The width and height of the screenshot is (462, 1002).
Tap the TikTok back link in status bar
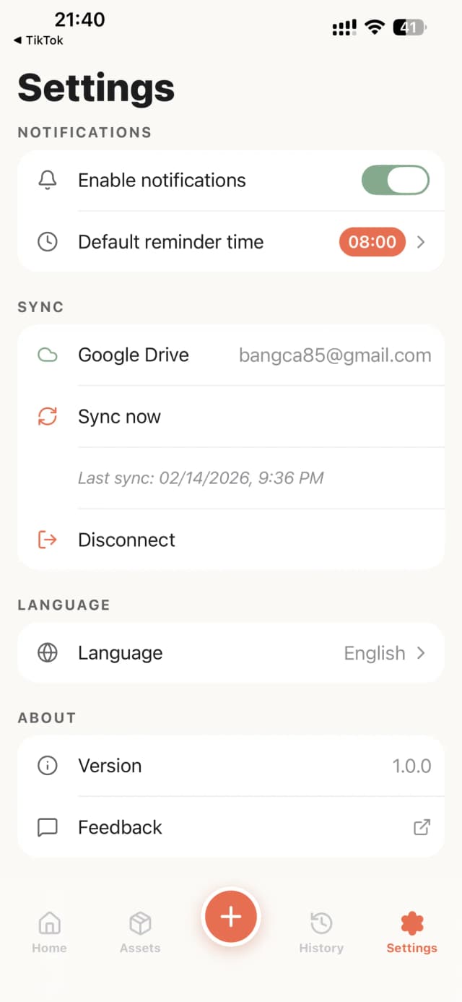[x=37, y=41]
